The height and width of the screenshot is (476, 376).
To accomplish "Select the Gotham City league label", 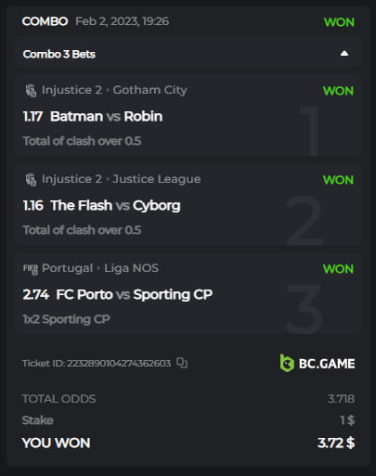I will [x=149, y=90].
